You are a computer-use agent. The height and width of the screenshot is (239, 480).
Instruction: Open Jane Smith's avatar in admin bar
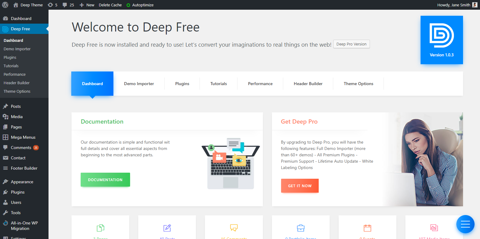point(475,5)
